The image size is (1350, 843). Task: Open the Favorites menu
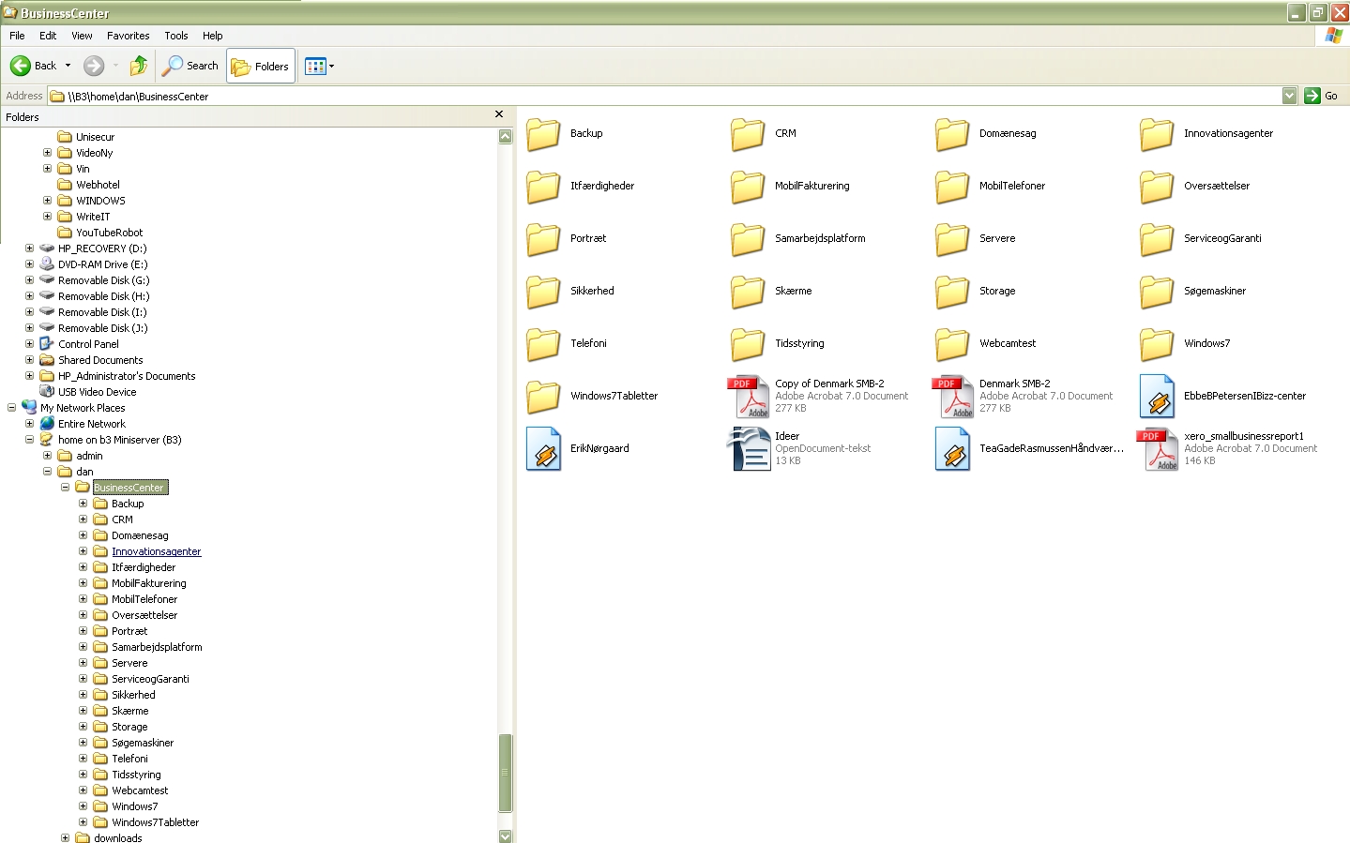[128, 36]
